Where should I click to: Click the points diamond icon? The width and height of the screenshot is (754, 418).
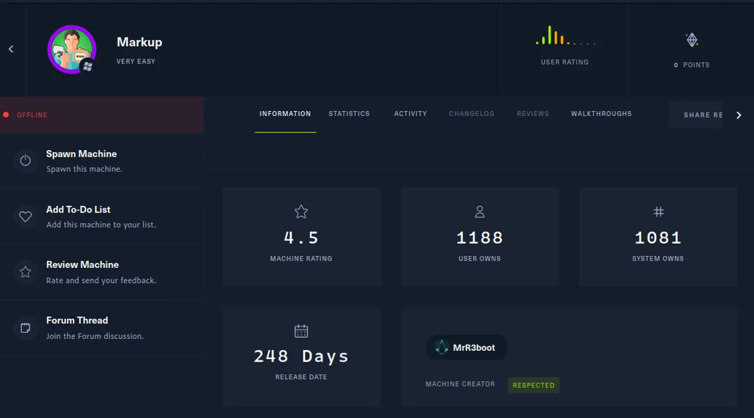692,39
